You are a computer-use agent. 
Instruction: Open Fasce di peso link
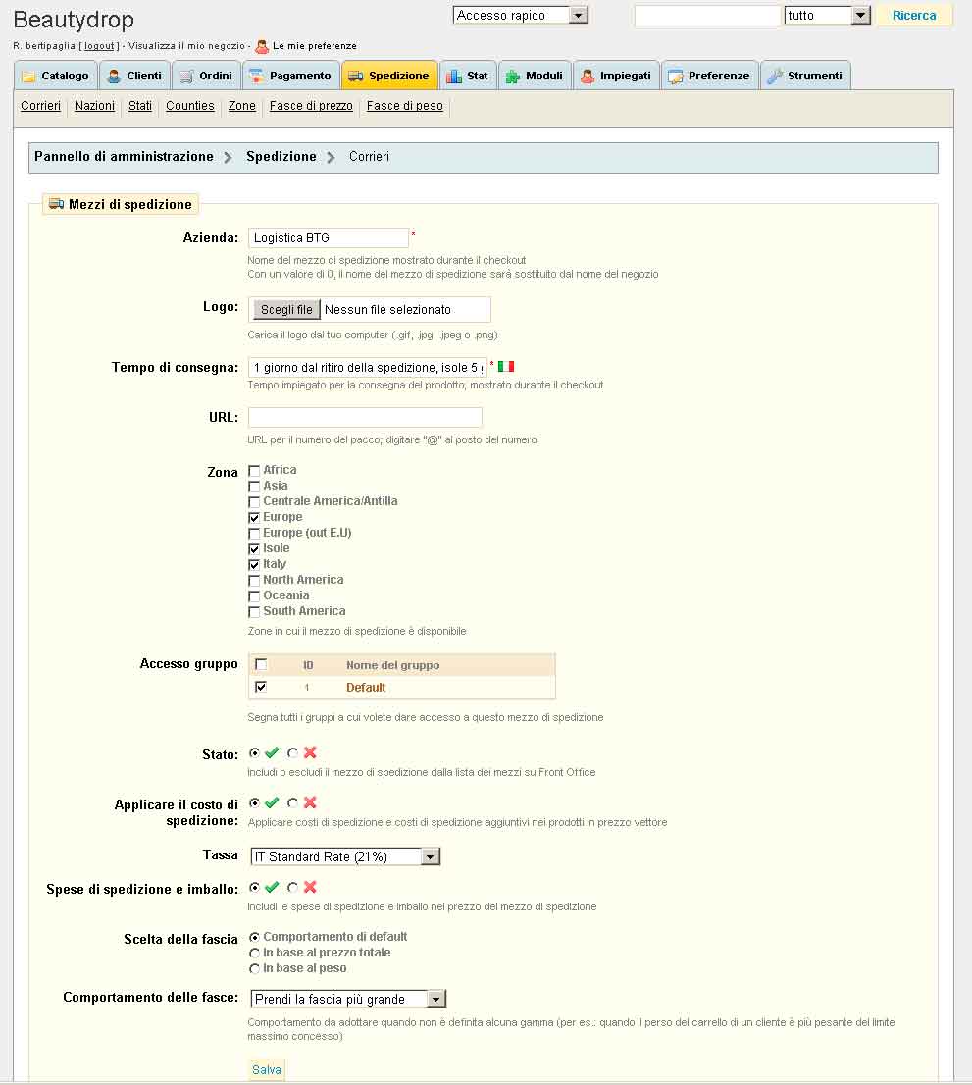pyautogui.click(x=405, y=106)
